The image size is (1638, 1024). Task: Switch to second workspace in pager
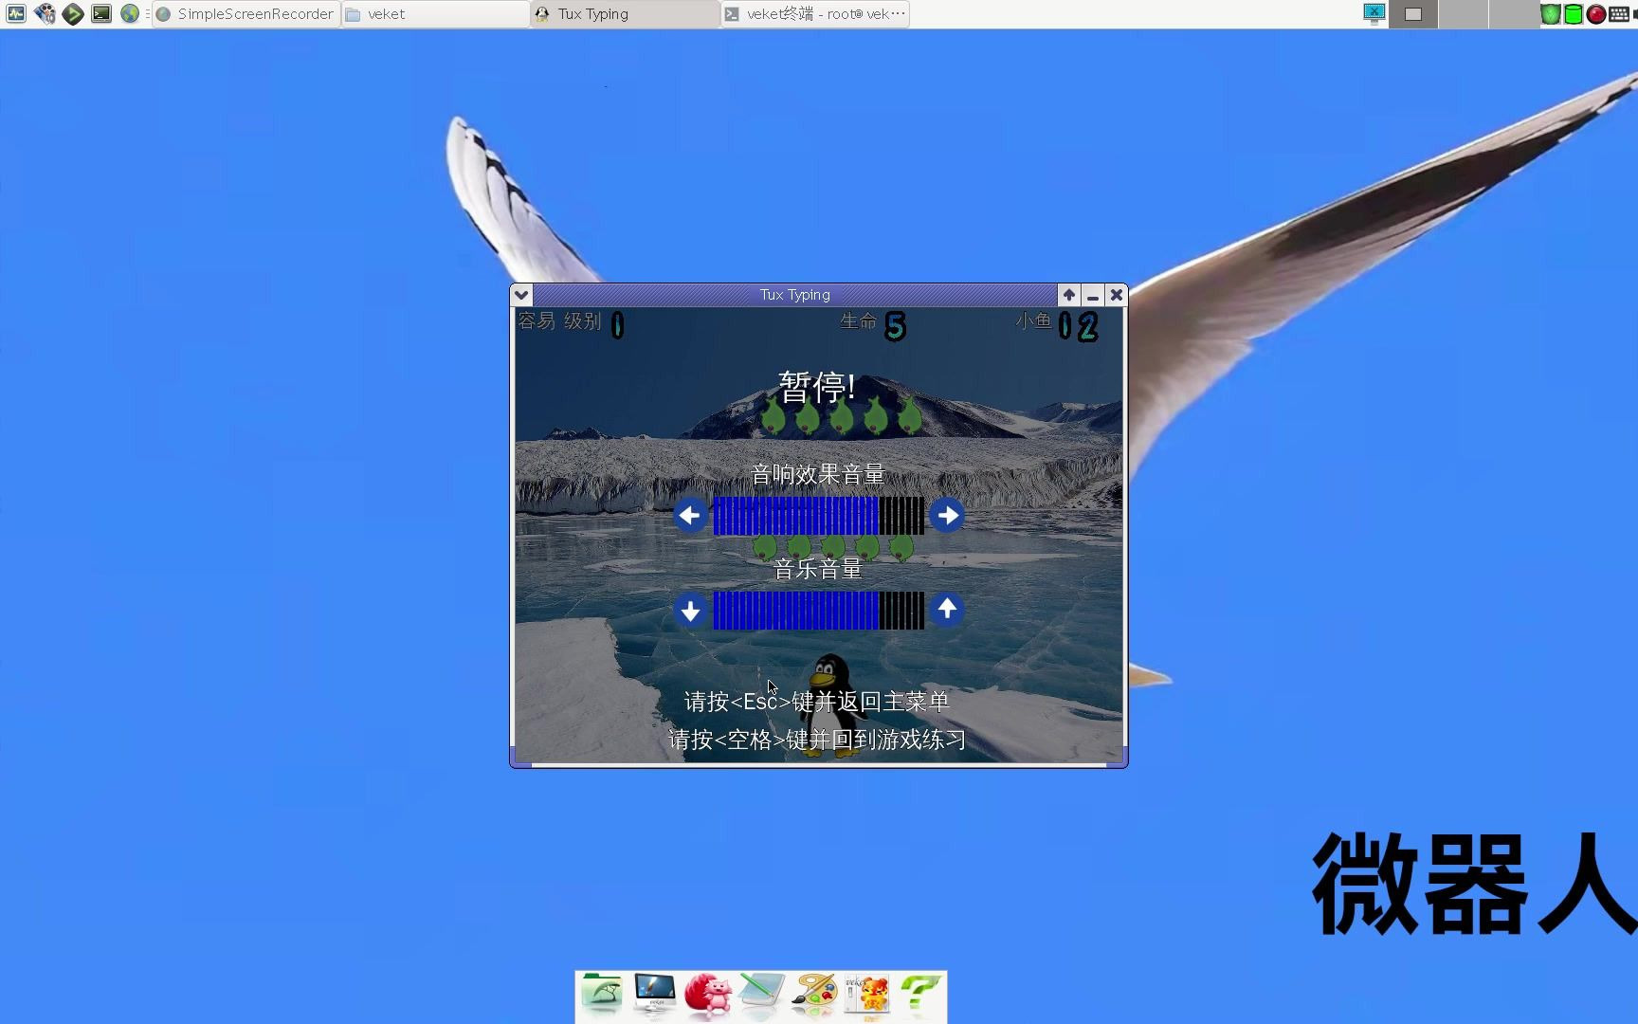1463,14
